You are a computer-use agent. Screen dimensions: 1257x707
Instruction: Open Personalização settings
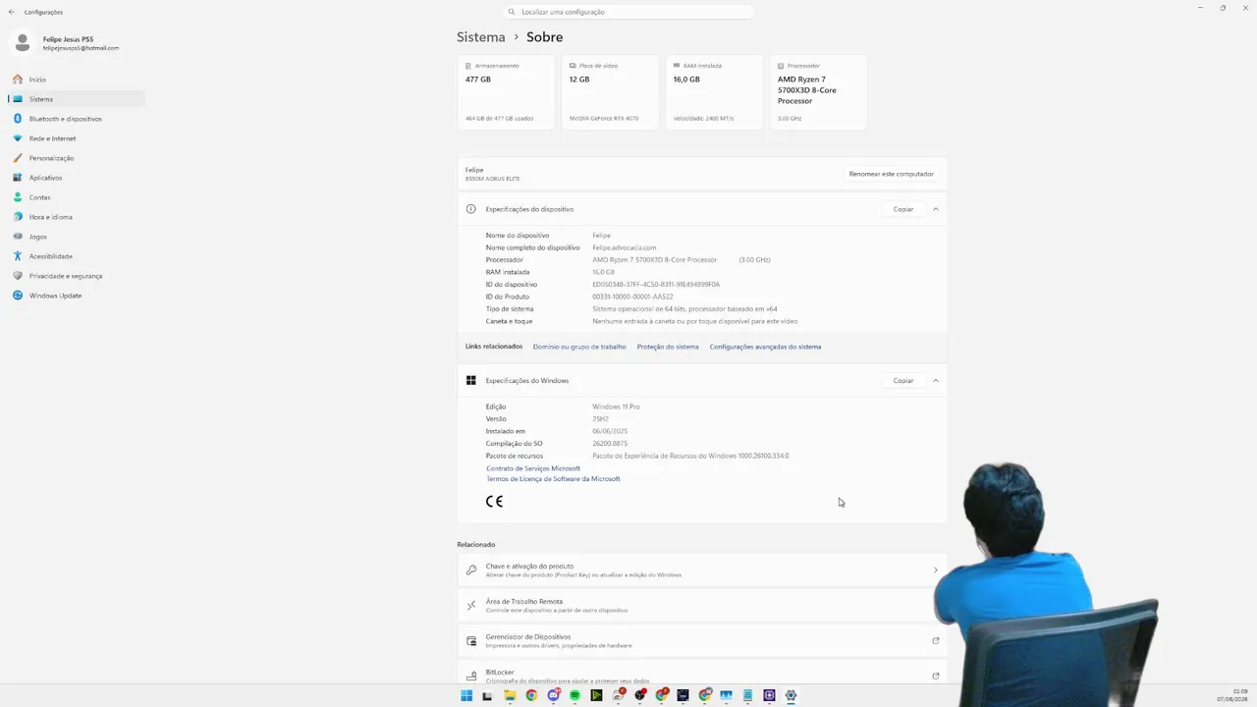pyautogui.click(x=77, y=158)
